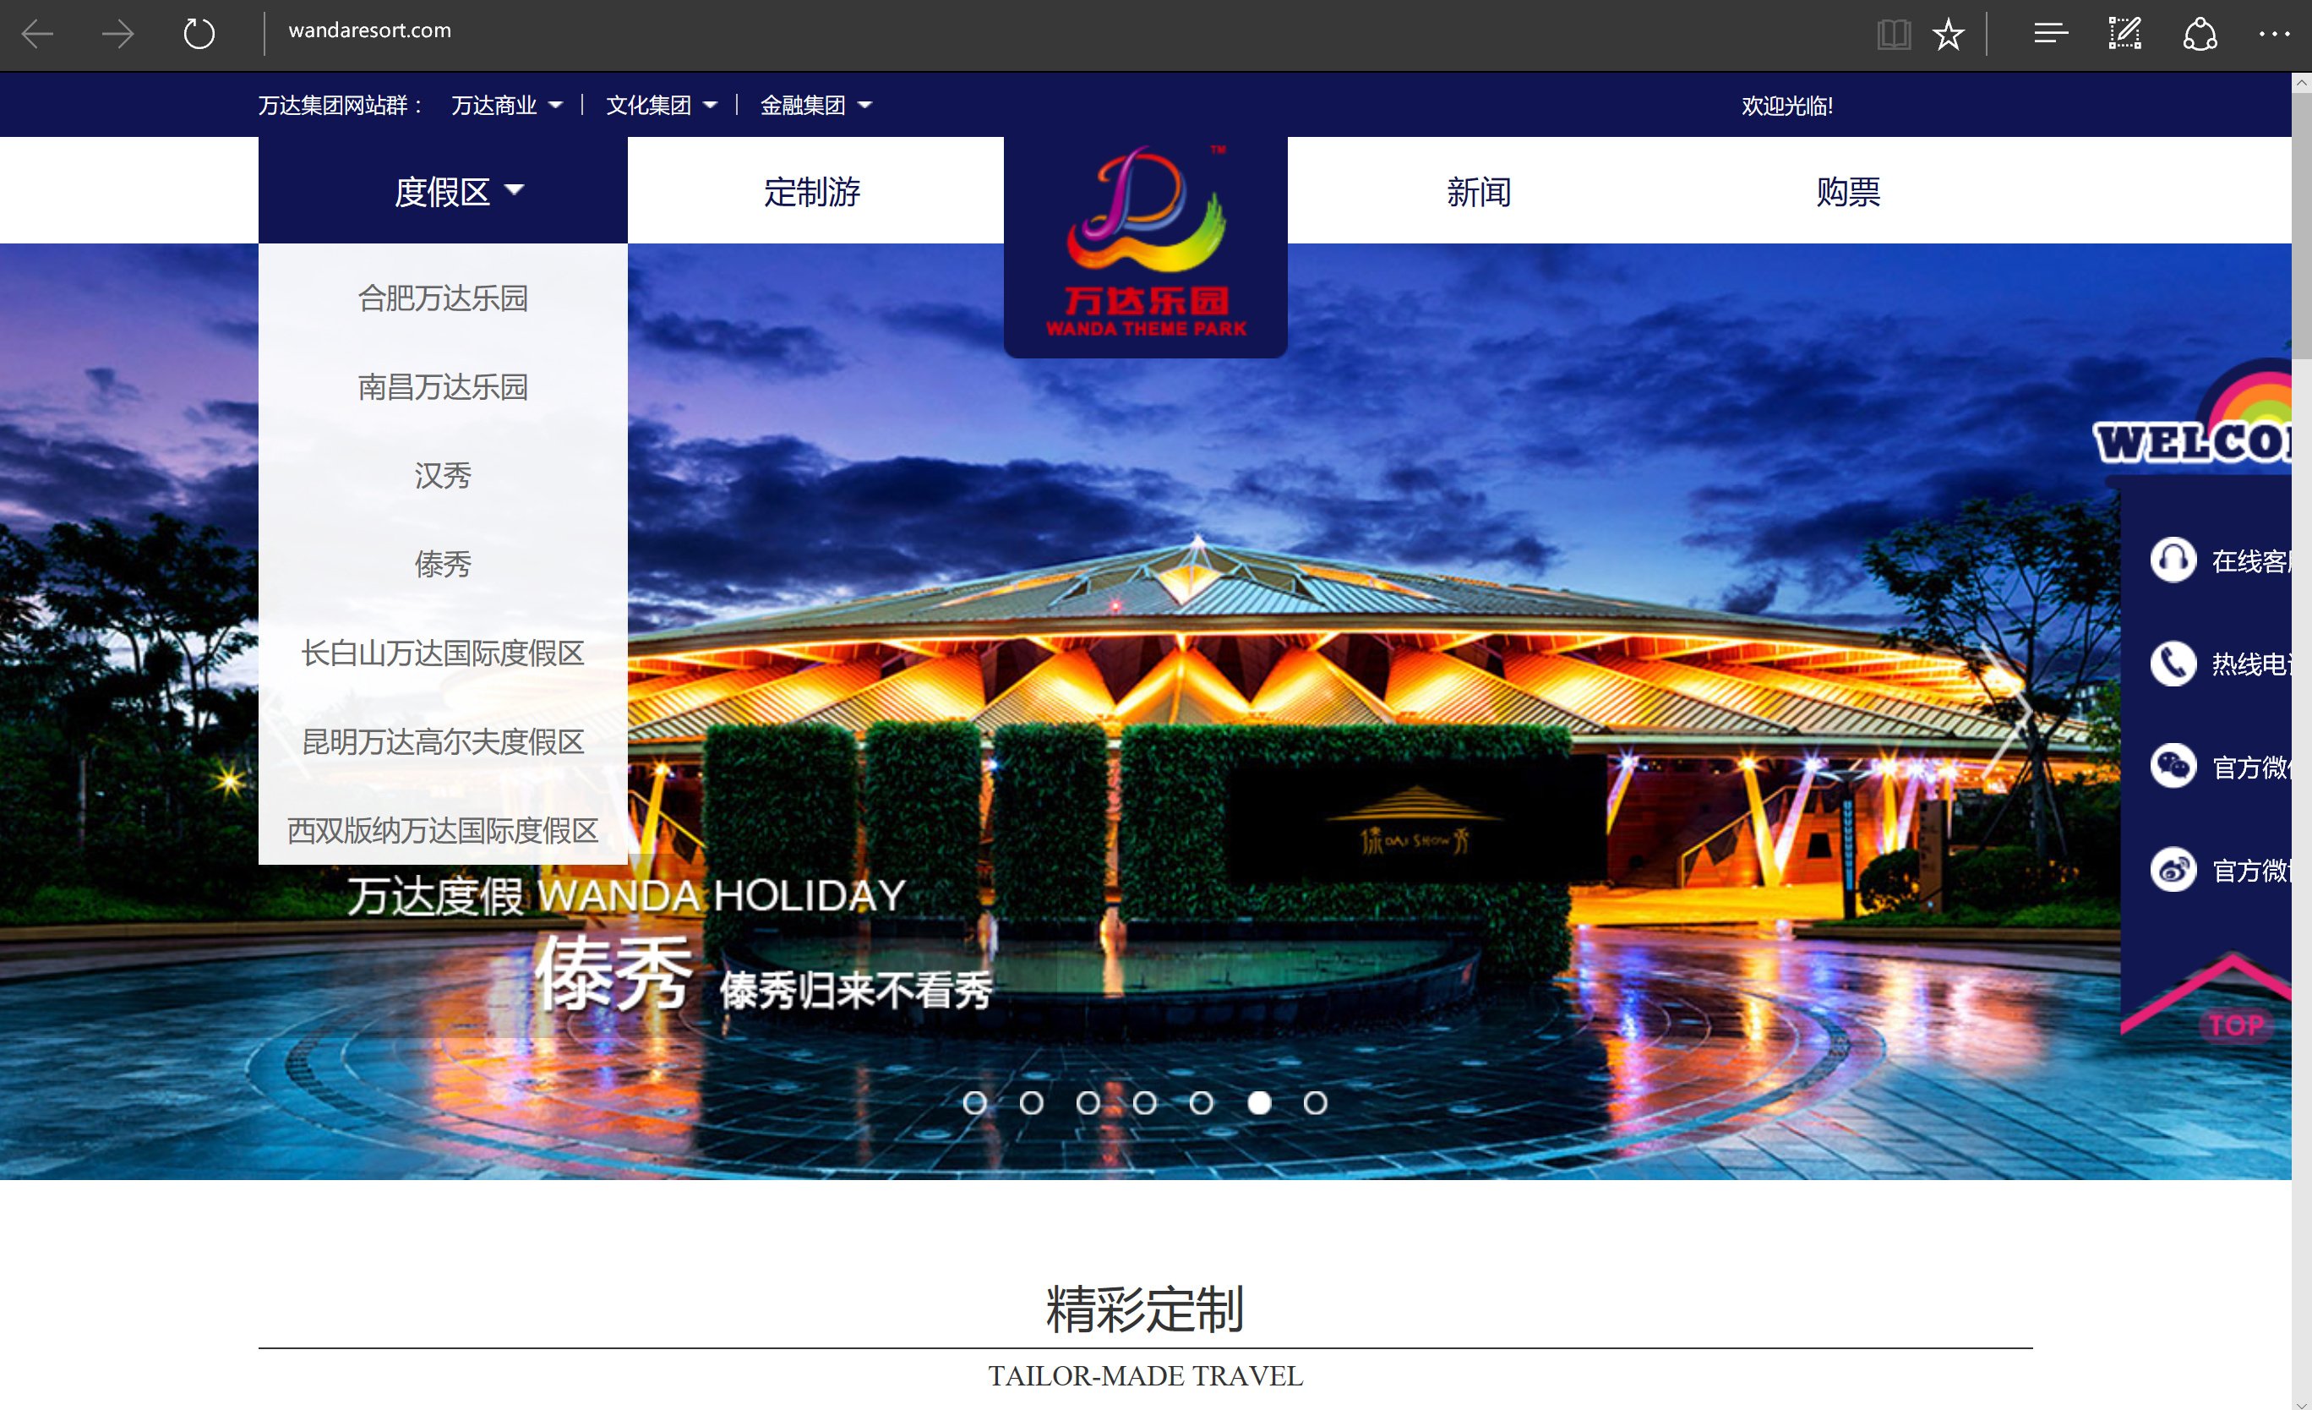2312x1410 pixels.
Task: Select the fifth carousel dot
Action: point(1202,1103)
